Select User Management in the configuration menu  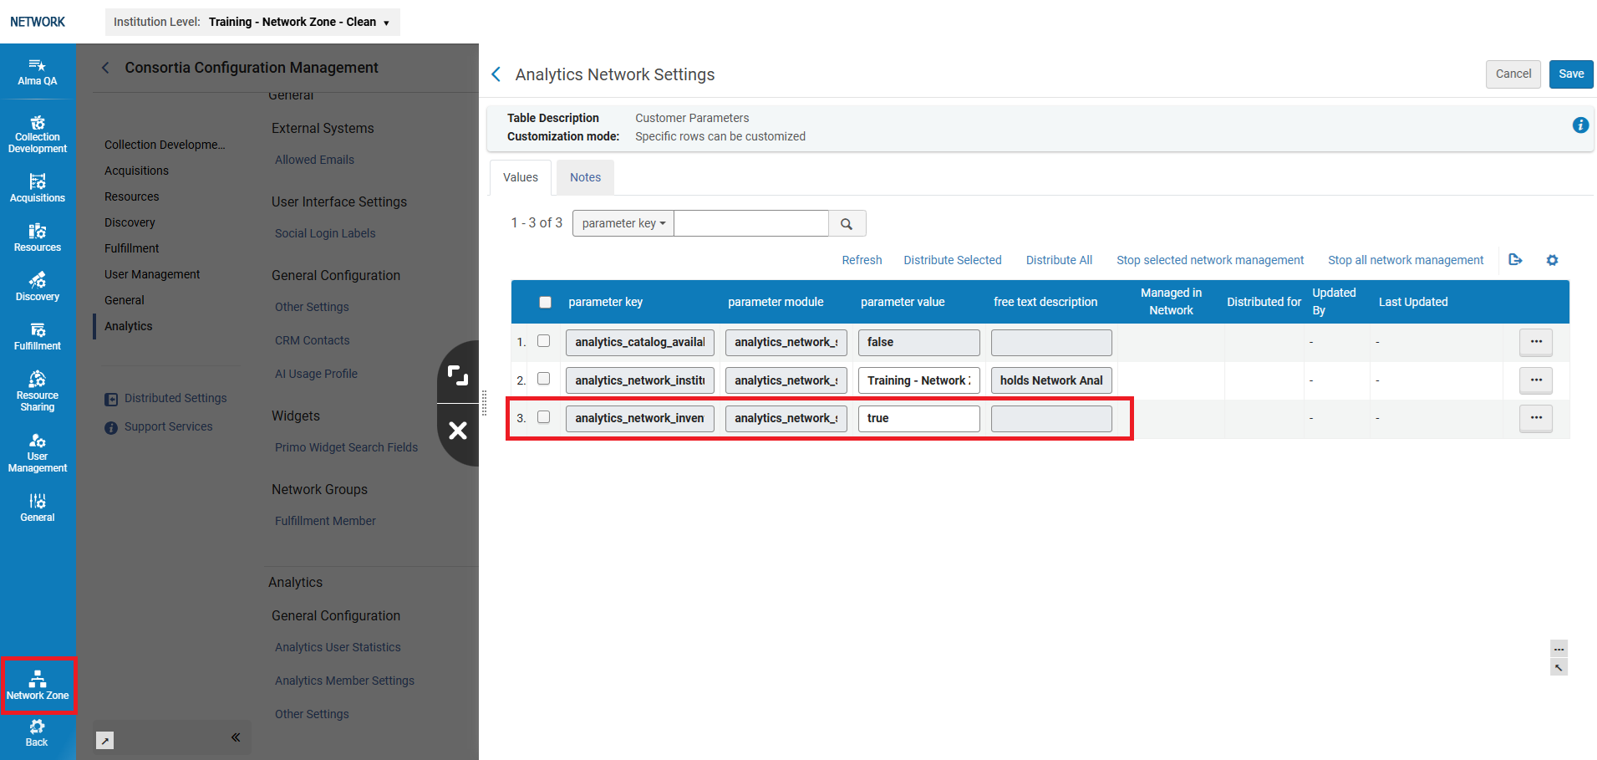tap(152, 274)
